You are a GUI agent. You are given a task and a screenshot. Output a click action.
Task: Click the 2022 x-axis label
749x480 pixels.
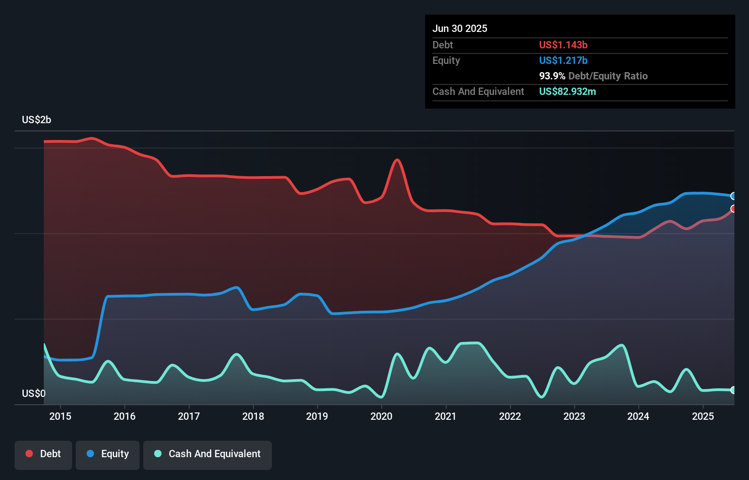point(510,416)
